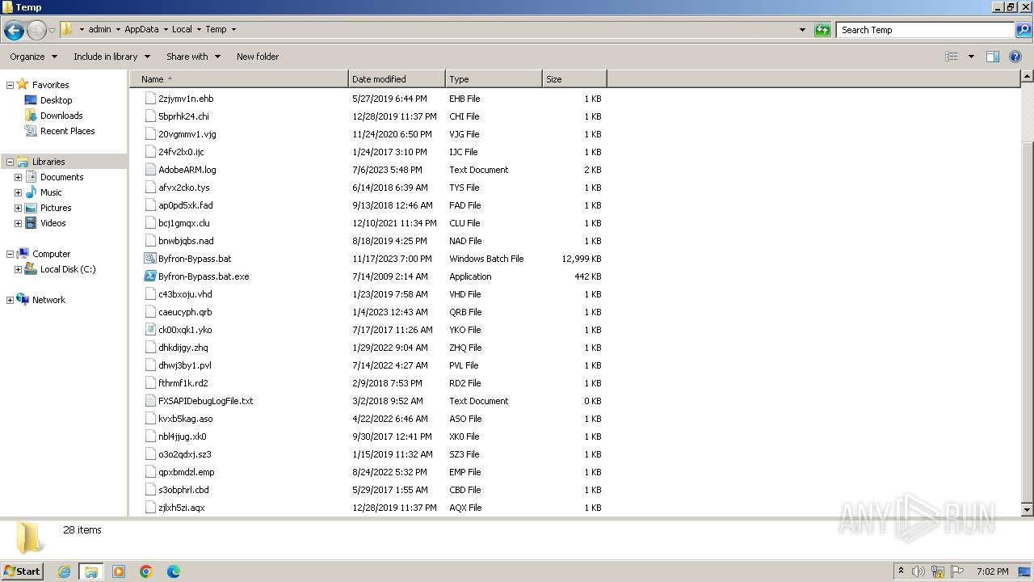The image size is (1034, 582).
Task: Click the Start button
Action: click(x=23, y=571)
